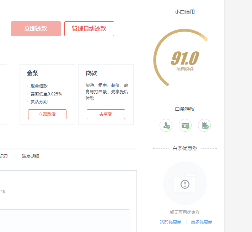
Task: Click the 立即还款 repay button
Action: (36, 29)
